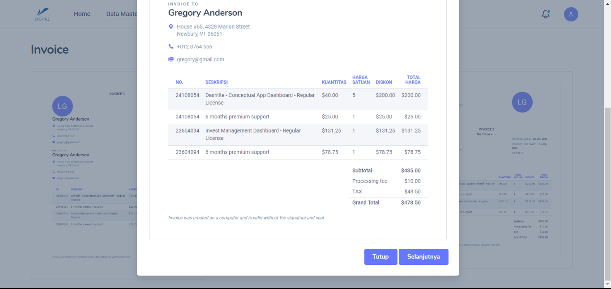Click the DESKRIPSI column header

(217, 82)
